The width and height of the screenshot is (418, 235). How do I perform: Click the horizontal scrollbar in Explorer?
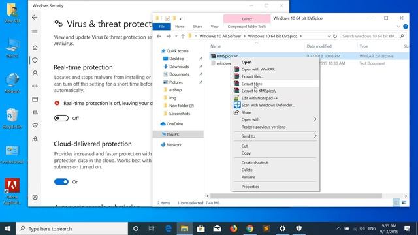point(296,196)
